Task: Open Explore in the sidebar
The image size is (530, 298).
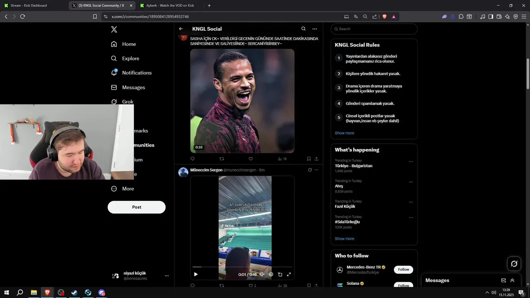Action: (125, 58)
